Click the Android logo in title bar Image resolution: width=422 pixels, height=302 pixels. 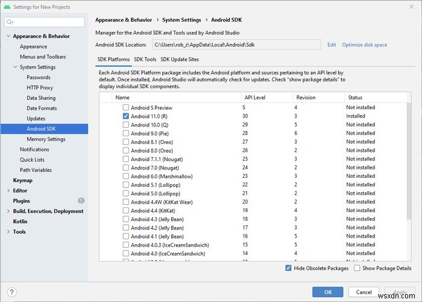pyautogui.click(x=7, y=7)
